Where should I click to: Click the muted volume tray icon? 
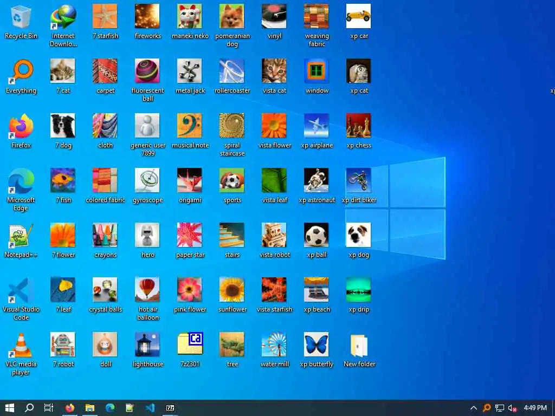point(512,408)
